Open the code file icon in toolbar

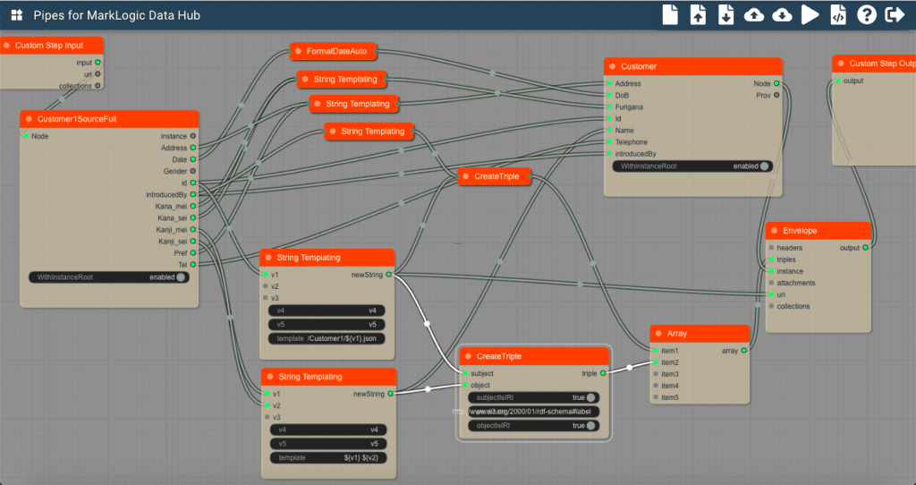click(838, 15)
